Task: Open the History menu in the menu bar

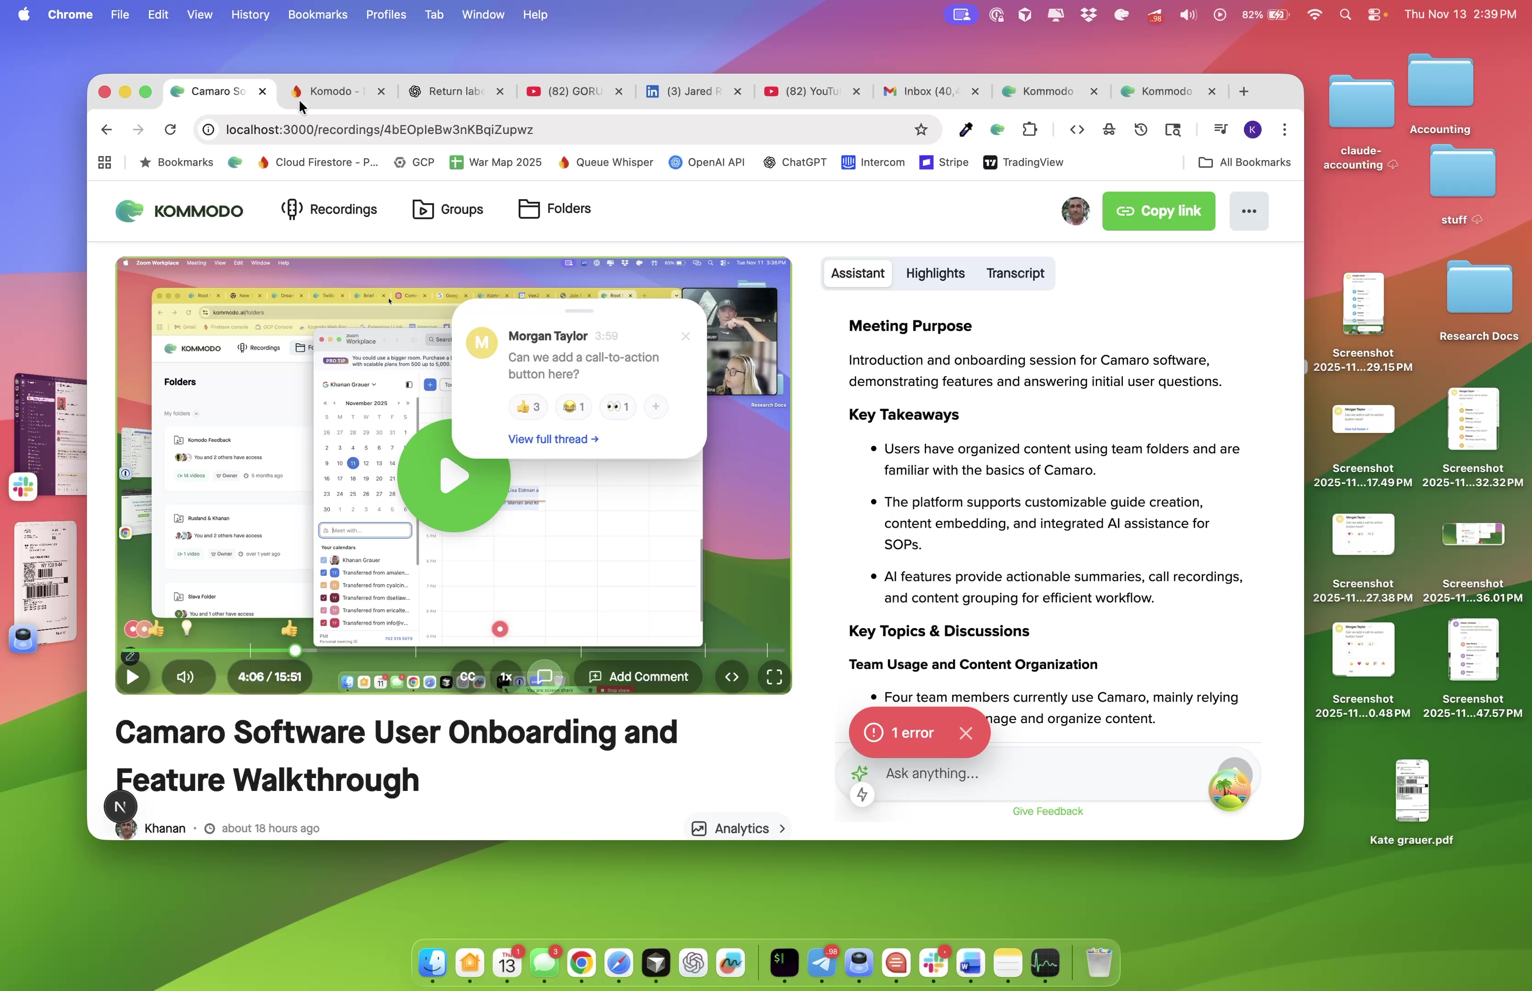Action: 250,14
